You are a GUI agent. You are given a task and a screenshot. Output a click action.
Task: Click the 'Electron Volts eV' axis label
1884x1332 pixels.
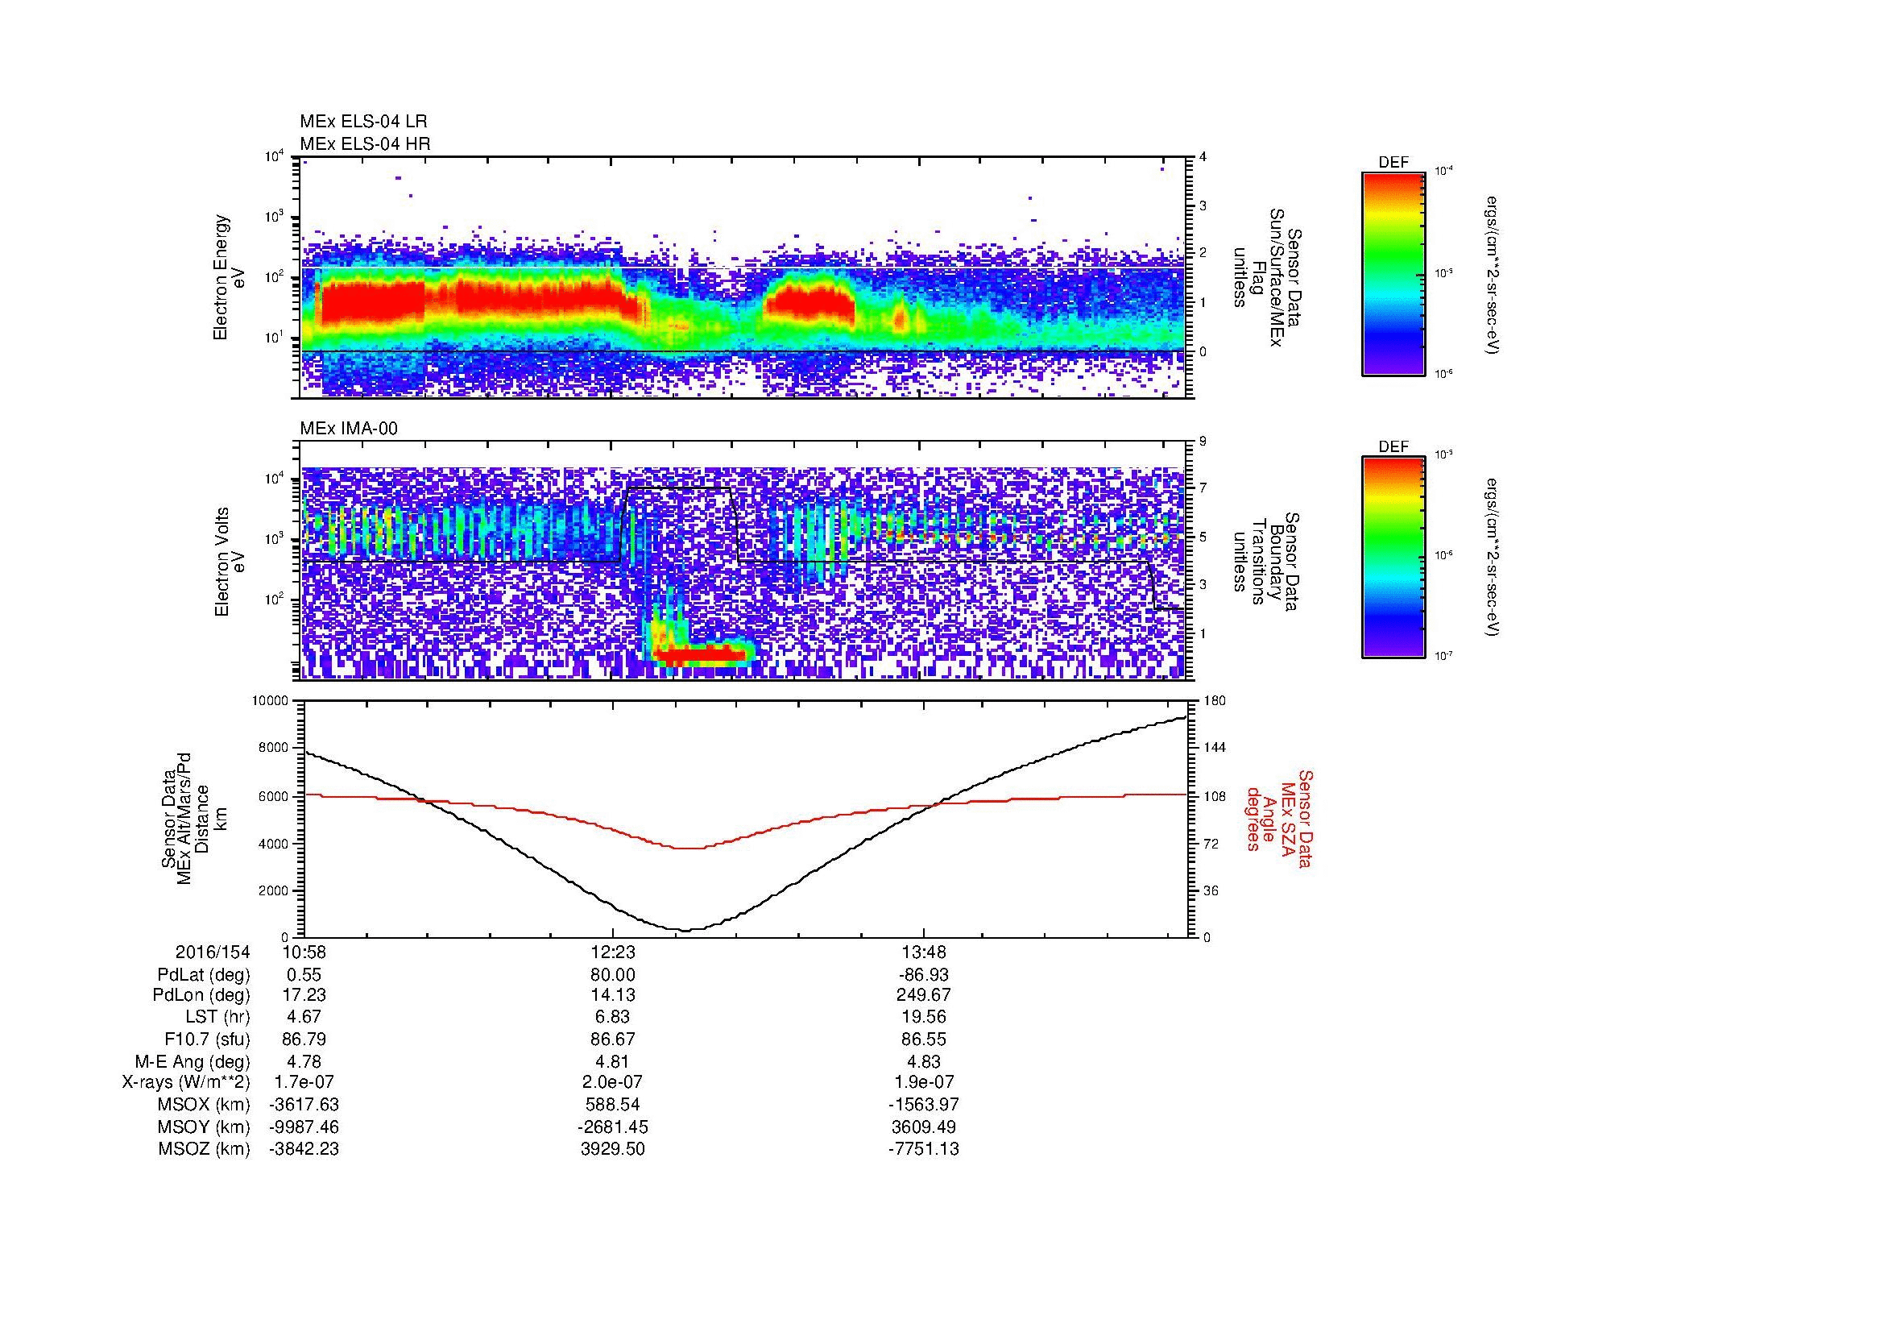click(x=229, y=562)
